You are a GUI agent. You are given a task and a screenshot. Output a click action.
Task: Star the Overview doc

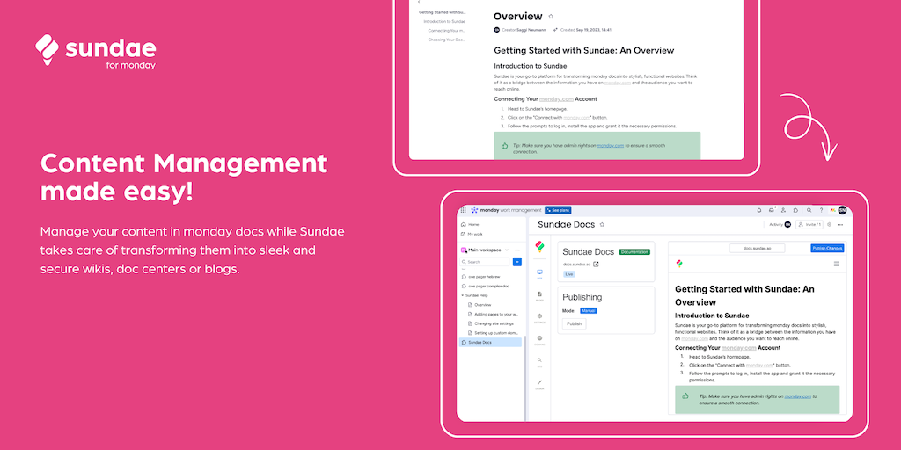pyautogui.click(x=551, y=16)
